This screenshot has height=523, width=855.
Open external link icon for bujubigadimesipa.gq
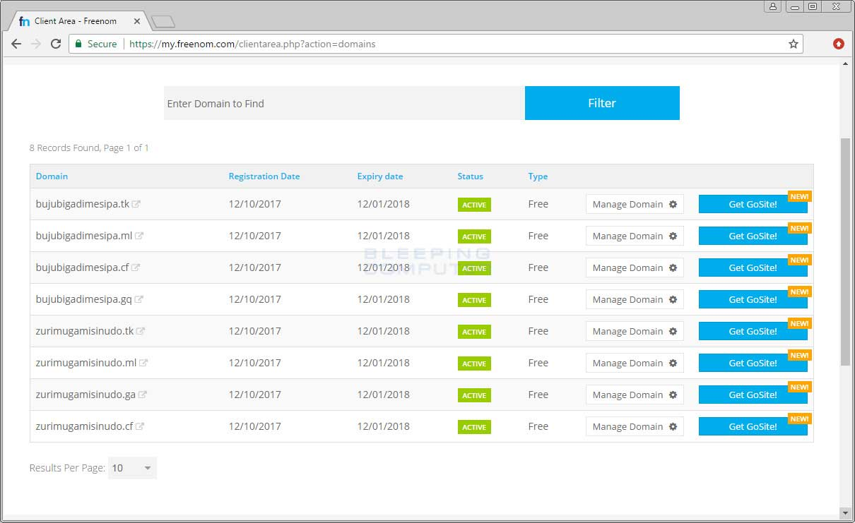point(138,299)
